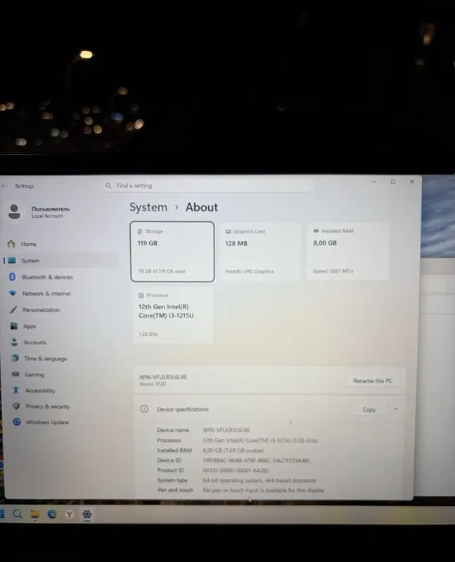Viewport: 455px width, 562px height.
Task: Close the Settings window
Action: 412,182
